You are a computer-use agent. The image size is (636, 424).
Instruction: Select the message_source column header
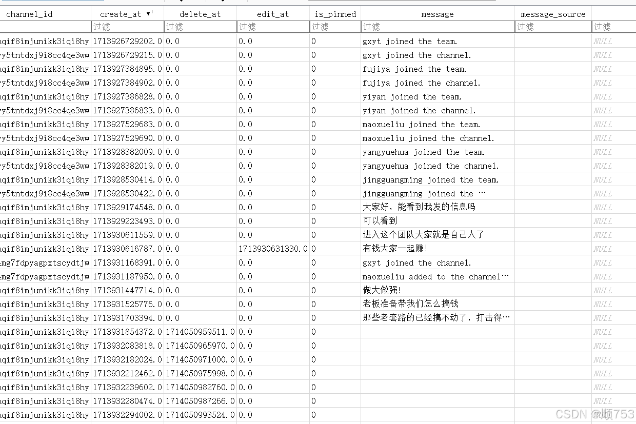[x=553, y=14]
